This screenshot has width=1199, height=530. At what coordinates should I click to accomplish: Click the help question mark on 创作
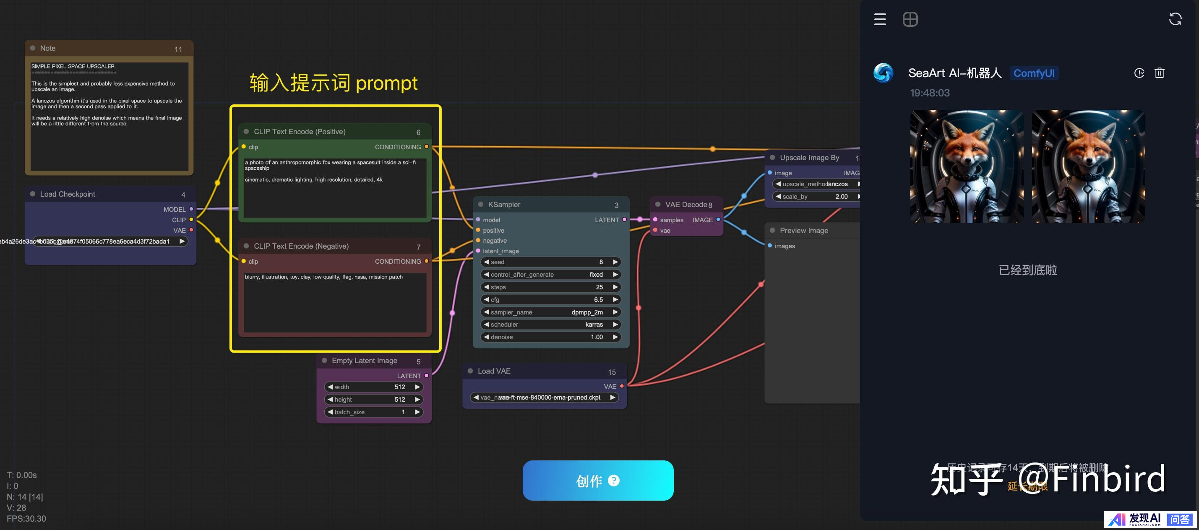pos(613,480)
